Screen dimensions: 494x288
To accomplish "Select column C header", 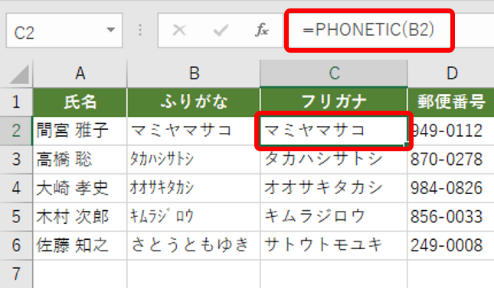I will pyautogui.click(x=334, y=73).
